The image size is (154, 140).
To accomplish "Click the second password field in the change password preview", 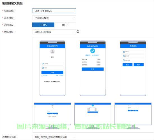I will pos(133,56).
